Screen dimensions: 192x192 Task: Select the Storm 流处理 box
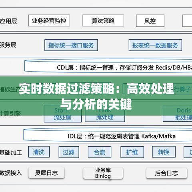click(x=63, y=114)
